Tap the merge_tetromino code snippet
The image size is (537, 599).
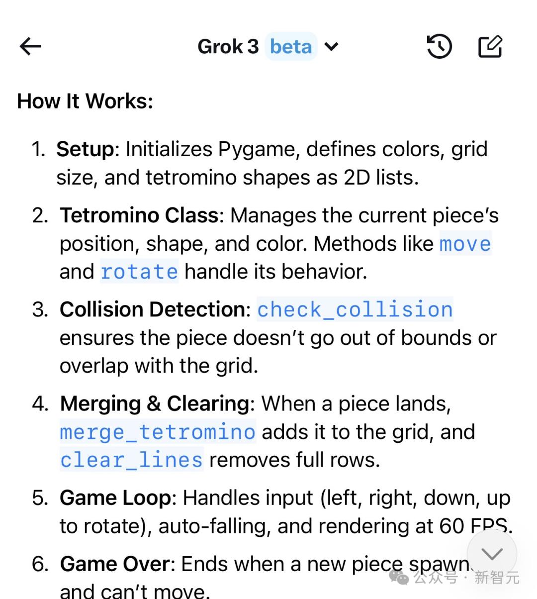[158, 432]
